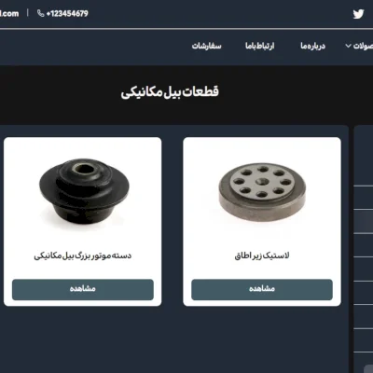Click the phone handset icon
Image resolution: width=373 pixels, height=373 pixels.
(x=40, y=13)
